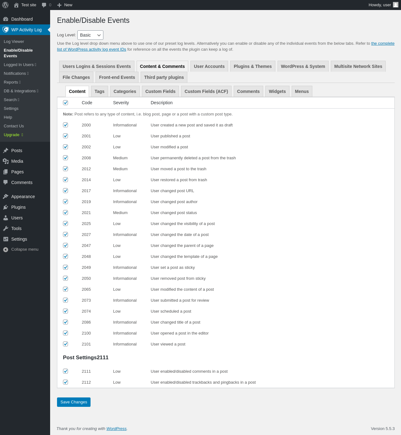Open the Log Level dropdown
Viewport: 401px width, 435px height.
[90, 35]
